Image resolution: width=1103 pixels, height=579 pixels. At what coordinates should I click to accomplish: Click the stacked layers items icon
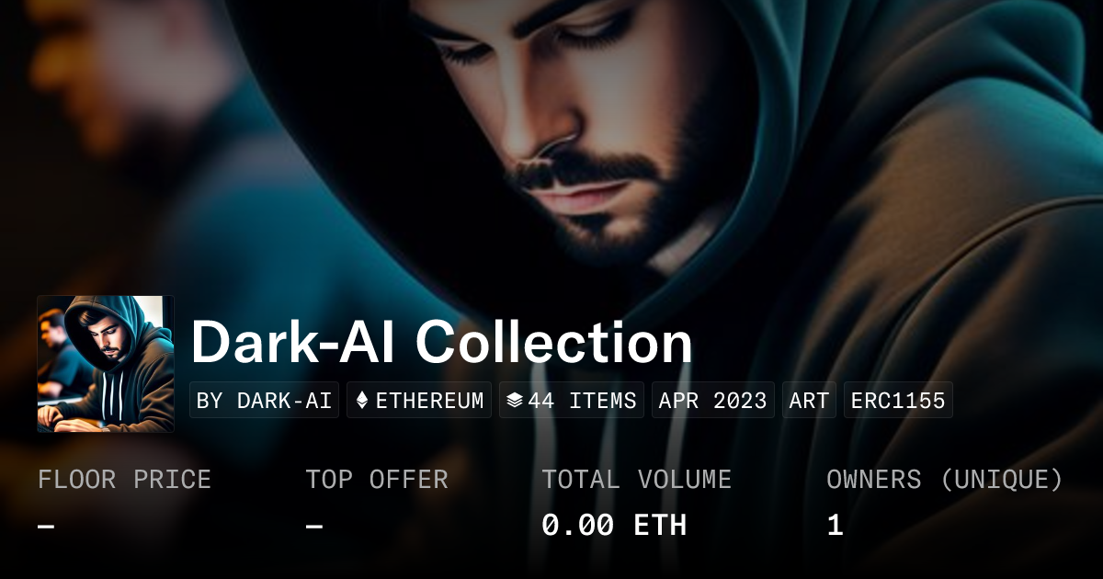click(515, 401)
